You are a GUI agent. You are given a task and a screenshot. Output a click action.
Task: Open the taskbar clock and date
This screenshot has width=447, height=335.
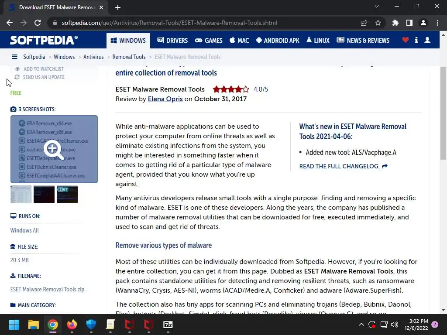coord(416,325)
